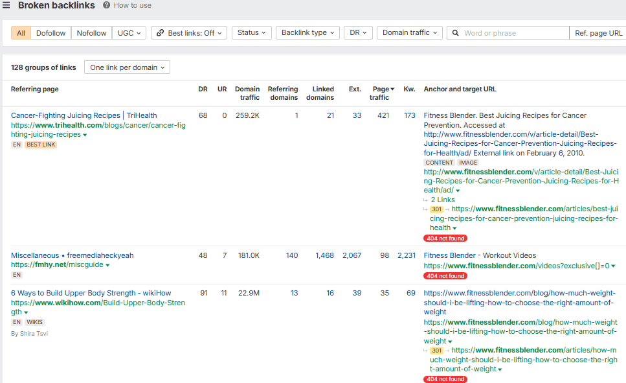Sort by Domain traffic column header
Screen dimensions: 626x383
click(247, 93)
